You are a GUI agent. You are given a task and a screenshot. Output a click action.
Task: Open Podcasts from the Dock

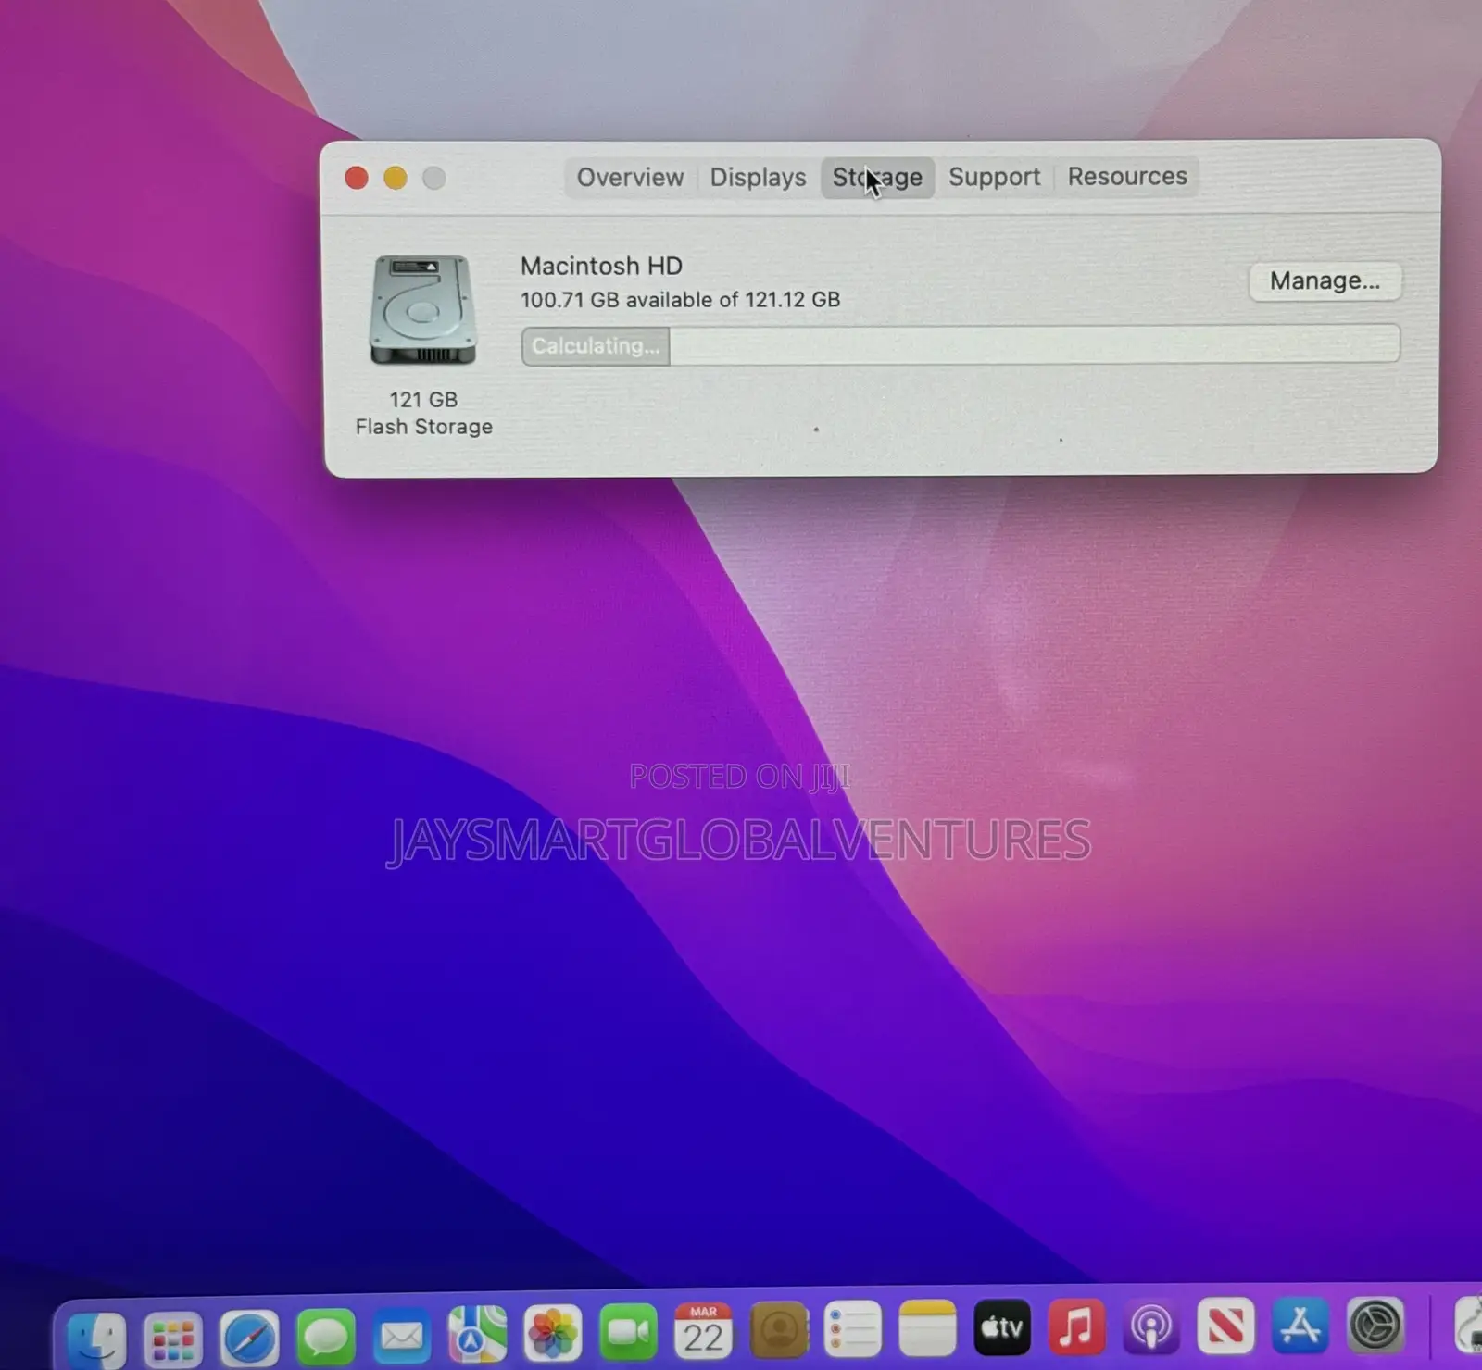click(1151, 1327)
